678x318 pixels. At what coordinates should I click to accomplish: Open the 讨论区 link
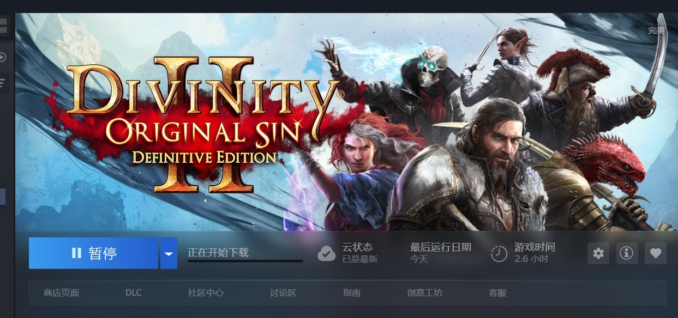[283, 293]
